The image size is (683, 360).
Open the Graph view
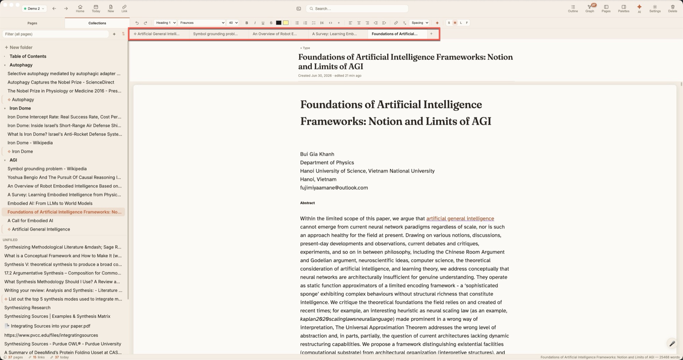click(x=589, y=9)
